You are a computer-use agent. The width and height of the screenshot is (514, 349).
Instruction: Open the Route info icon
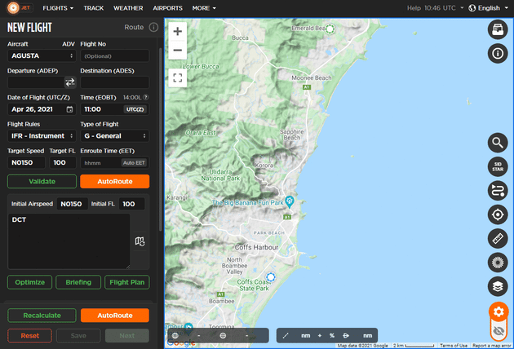(x=153, y=27)
